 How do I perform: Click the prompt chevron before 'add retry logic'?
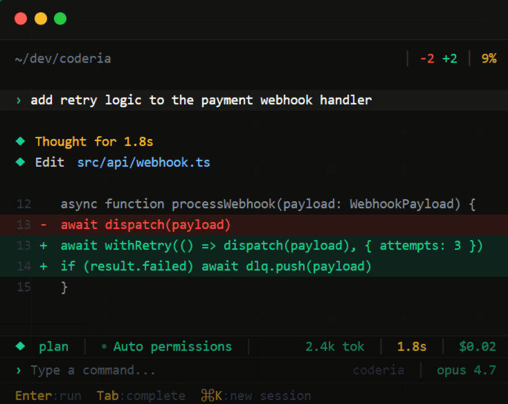[18, 100]
